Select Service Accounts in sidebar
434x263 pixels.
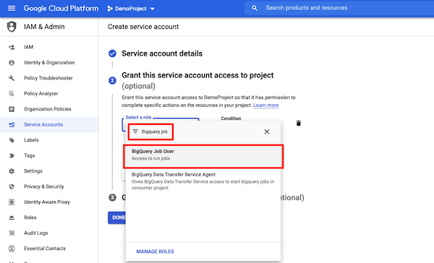coord(43,124)
